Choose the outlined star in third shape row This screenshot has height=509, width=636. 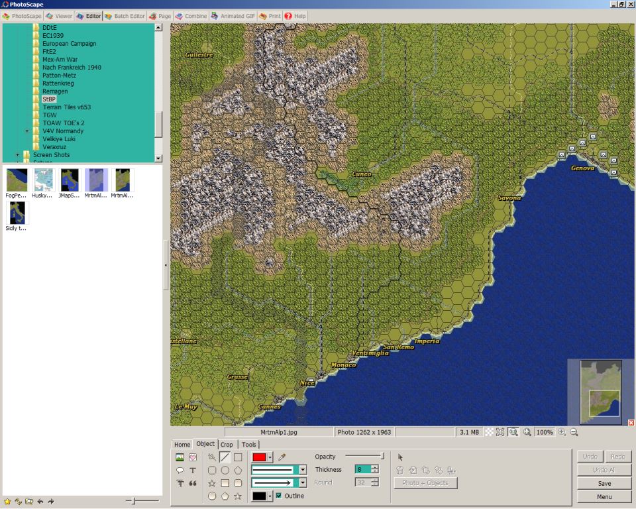(212, 483)
